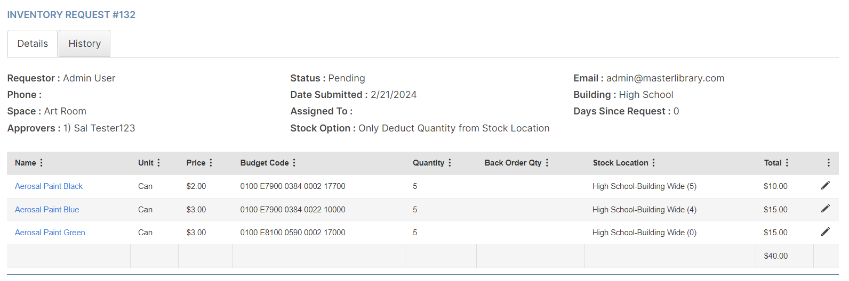Edit the Aerosal Paint Black row pencil icon

(x=826, y=185)
